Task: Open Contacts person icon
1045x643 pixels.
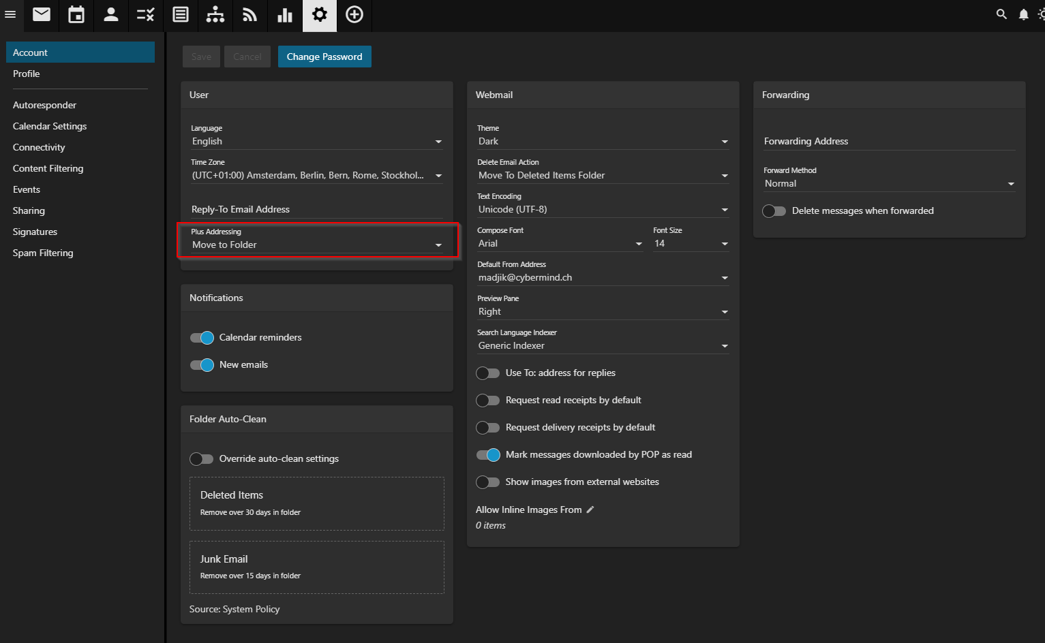Action: (x=111, y=15)
